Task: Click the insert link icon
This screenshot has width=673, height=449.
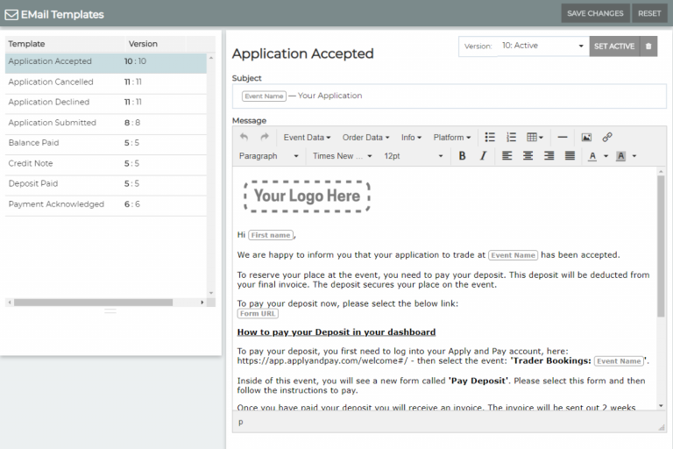Action: 607,138
